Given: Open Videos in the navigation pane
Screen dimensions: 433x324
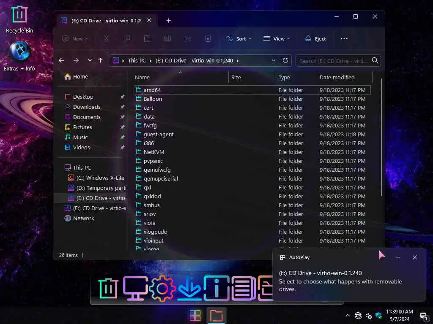Looking at the screenshot, I should 77,147.
